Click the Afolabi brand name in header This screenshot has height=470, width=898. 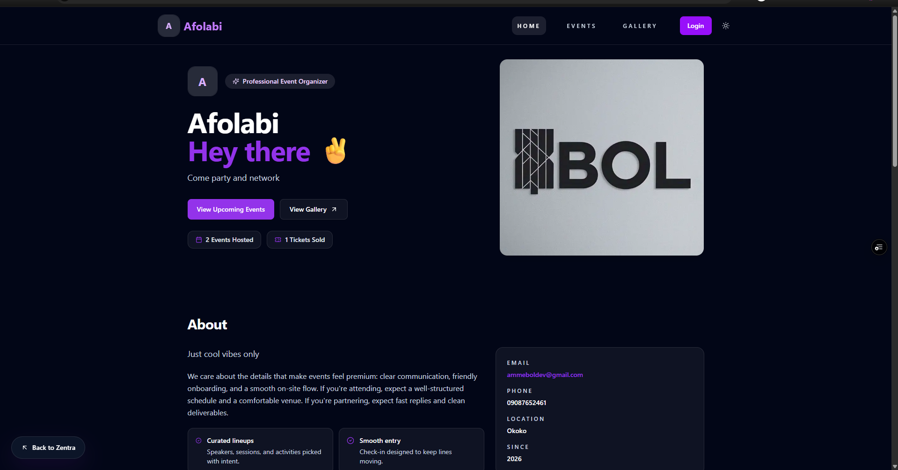coord(203,27)
